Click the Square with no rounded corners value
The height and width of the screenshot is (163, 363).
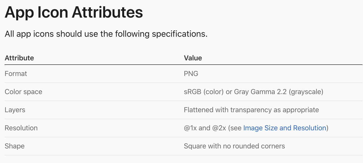(234, 146)
